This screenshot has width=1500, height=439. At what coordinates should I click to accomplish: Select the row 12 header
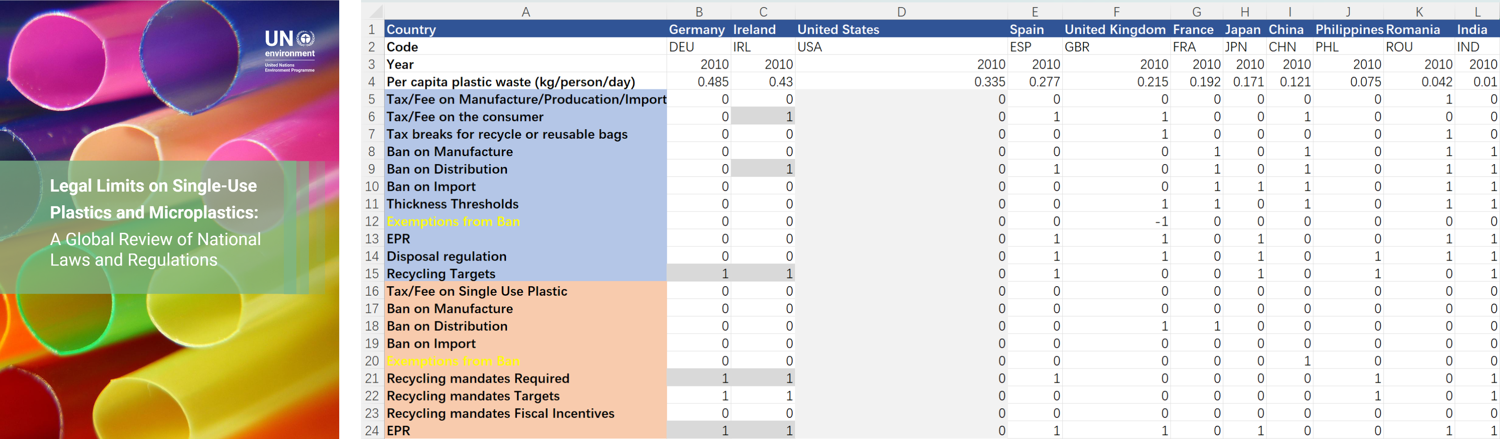[x=372, y=221]
